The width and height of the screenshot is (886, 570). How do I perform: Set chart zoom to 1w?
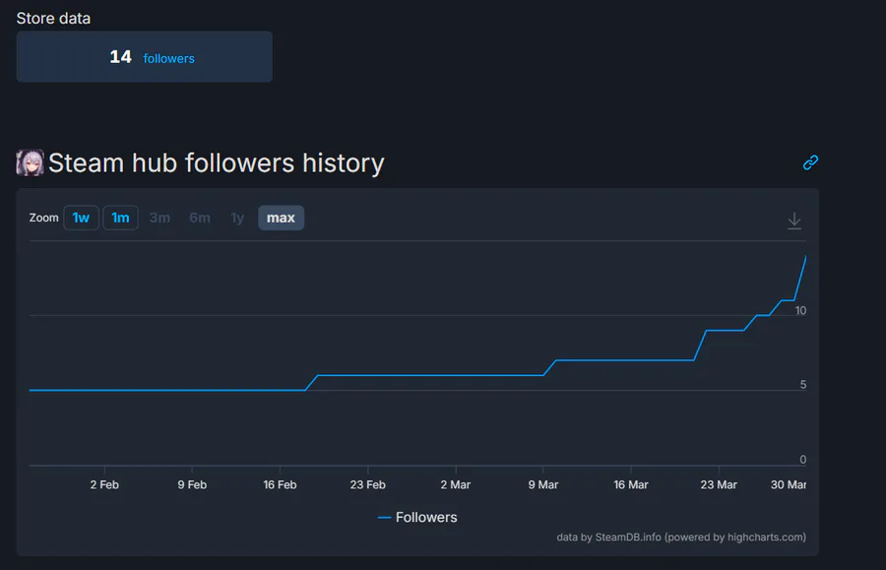coord(82,218)
